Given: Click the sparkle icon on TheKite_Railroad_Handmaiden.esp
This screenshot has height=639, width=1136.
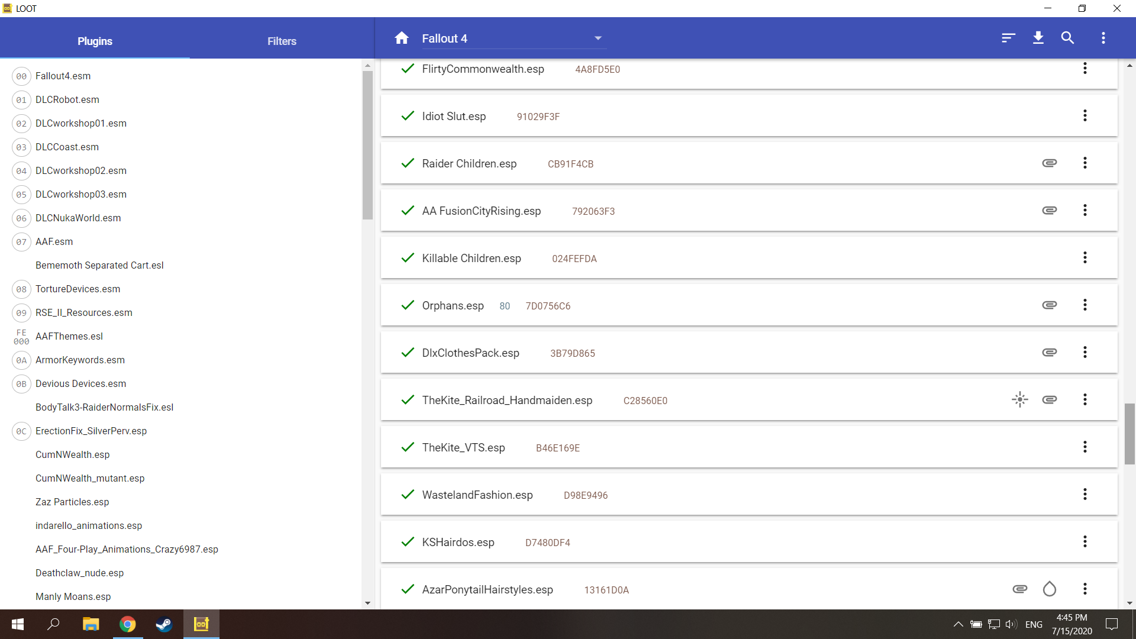Looking at the screenshot, I should [x=1020, y=399].
